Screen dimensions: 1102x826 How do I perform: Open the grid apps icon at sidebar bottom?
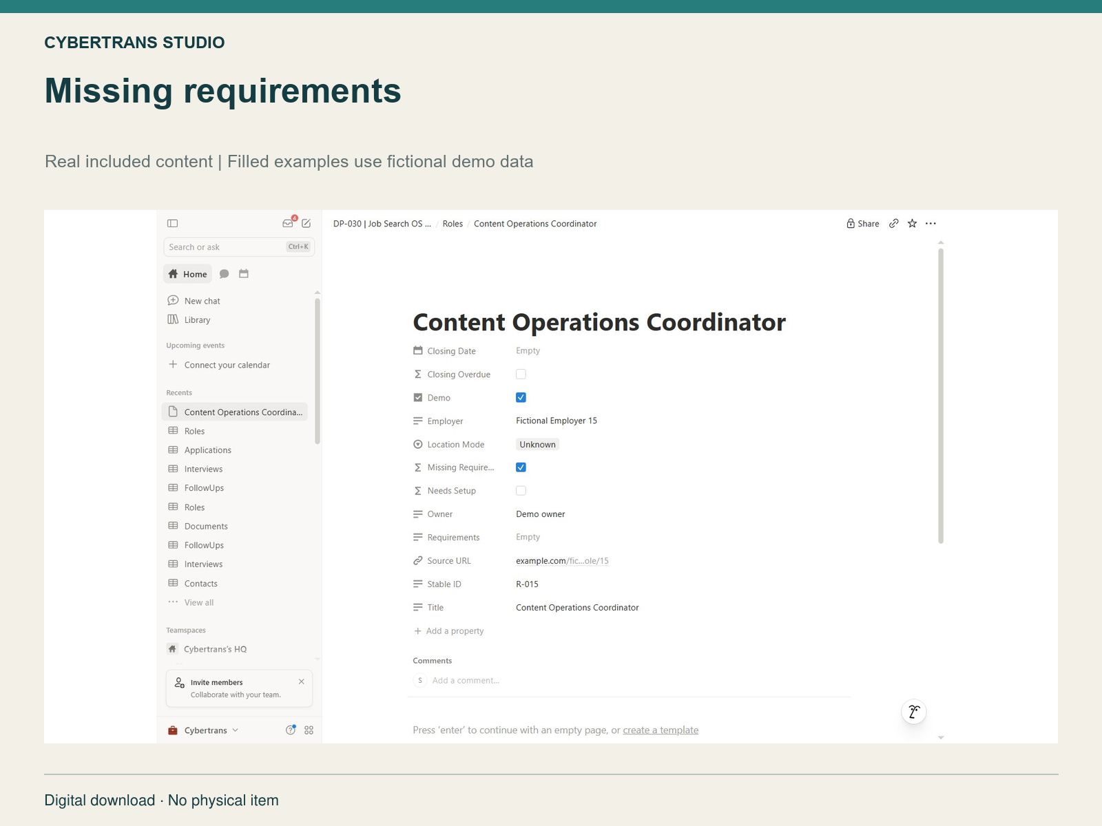(309, 730)
